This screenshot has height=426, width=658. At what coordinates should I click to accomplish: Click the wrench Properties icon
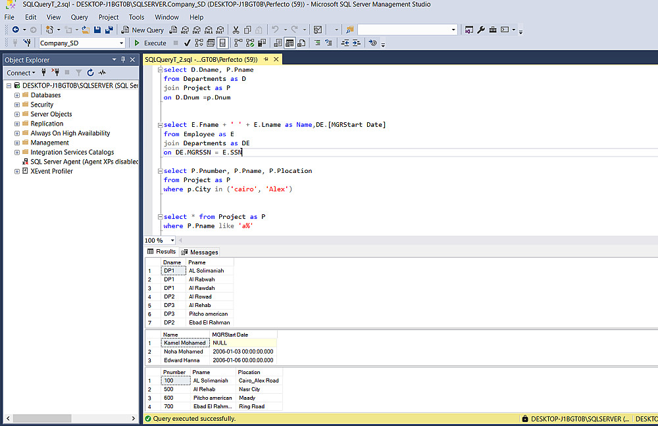click(x=480, y=30)
